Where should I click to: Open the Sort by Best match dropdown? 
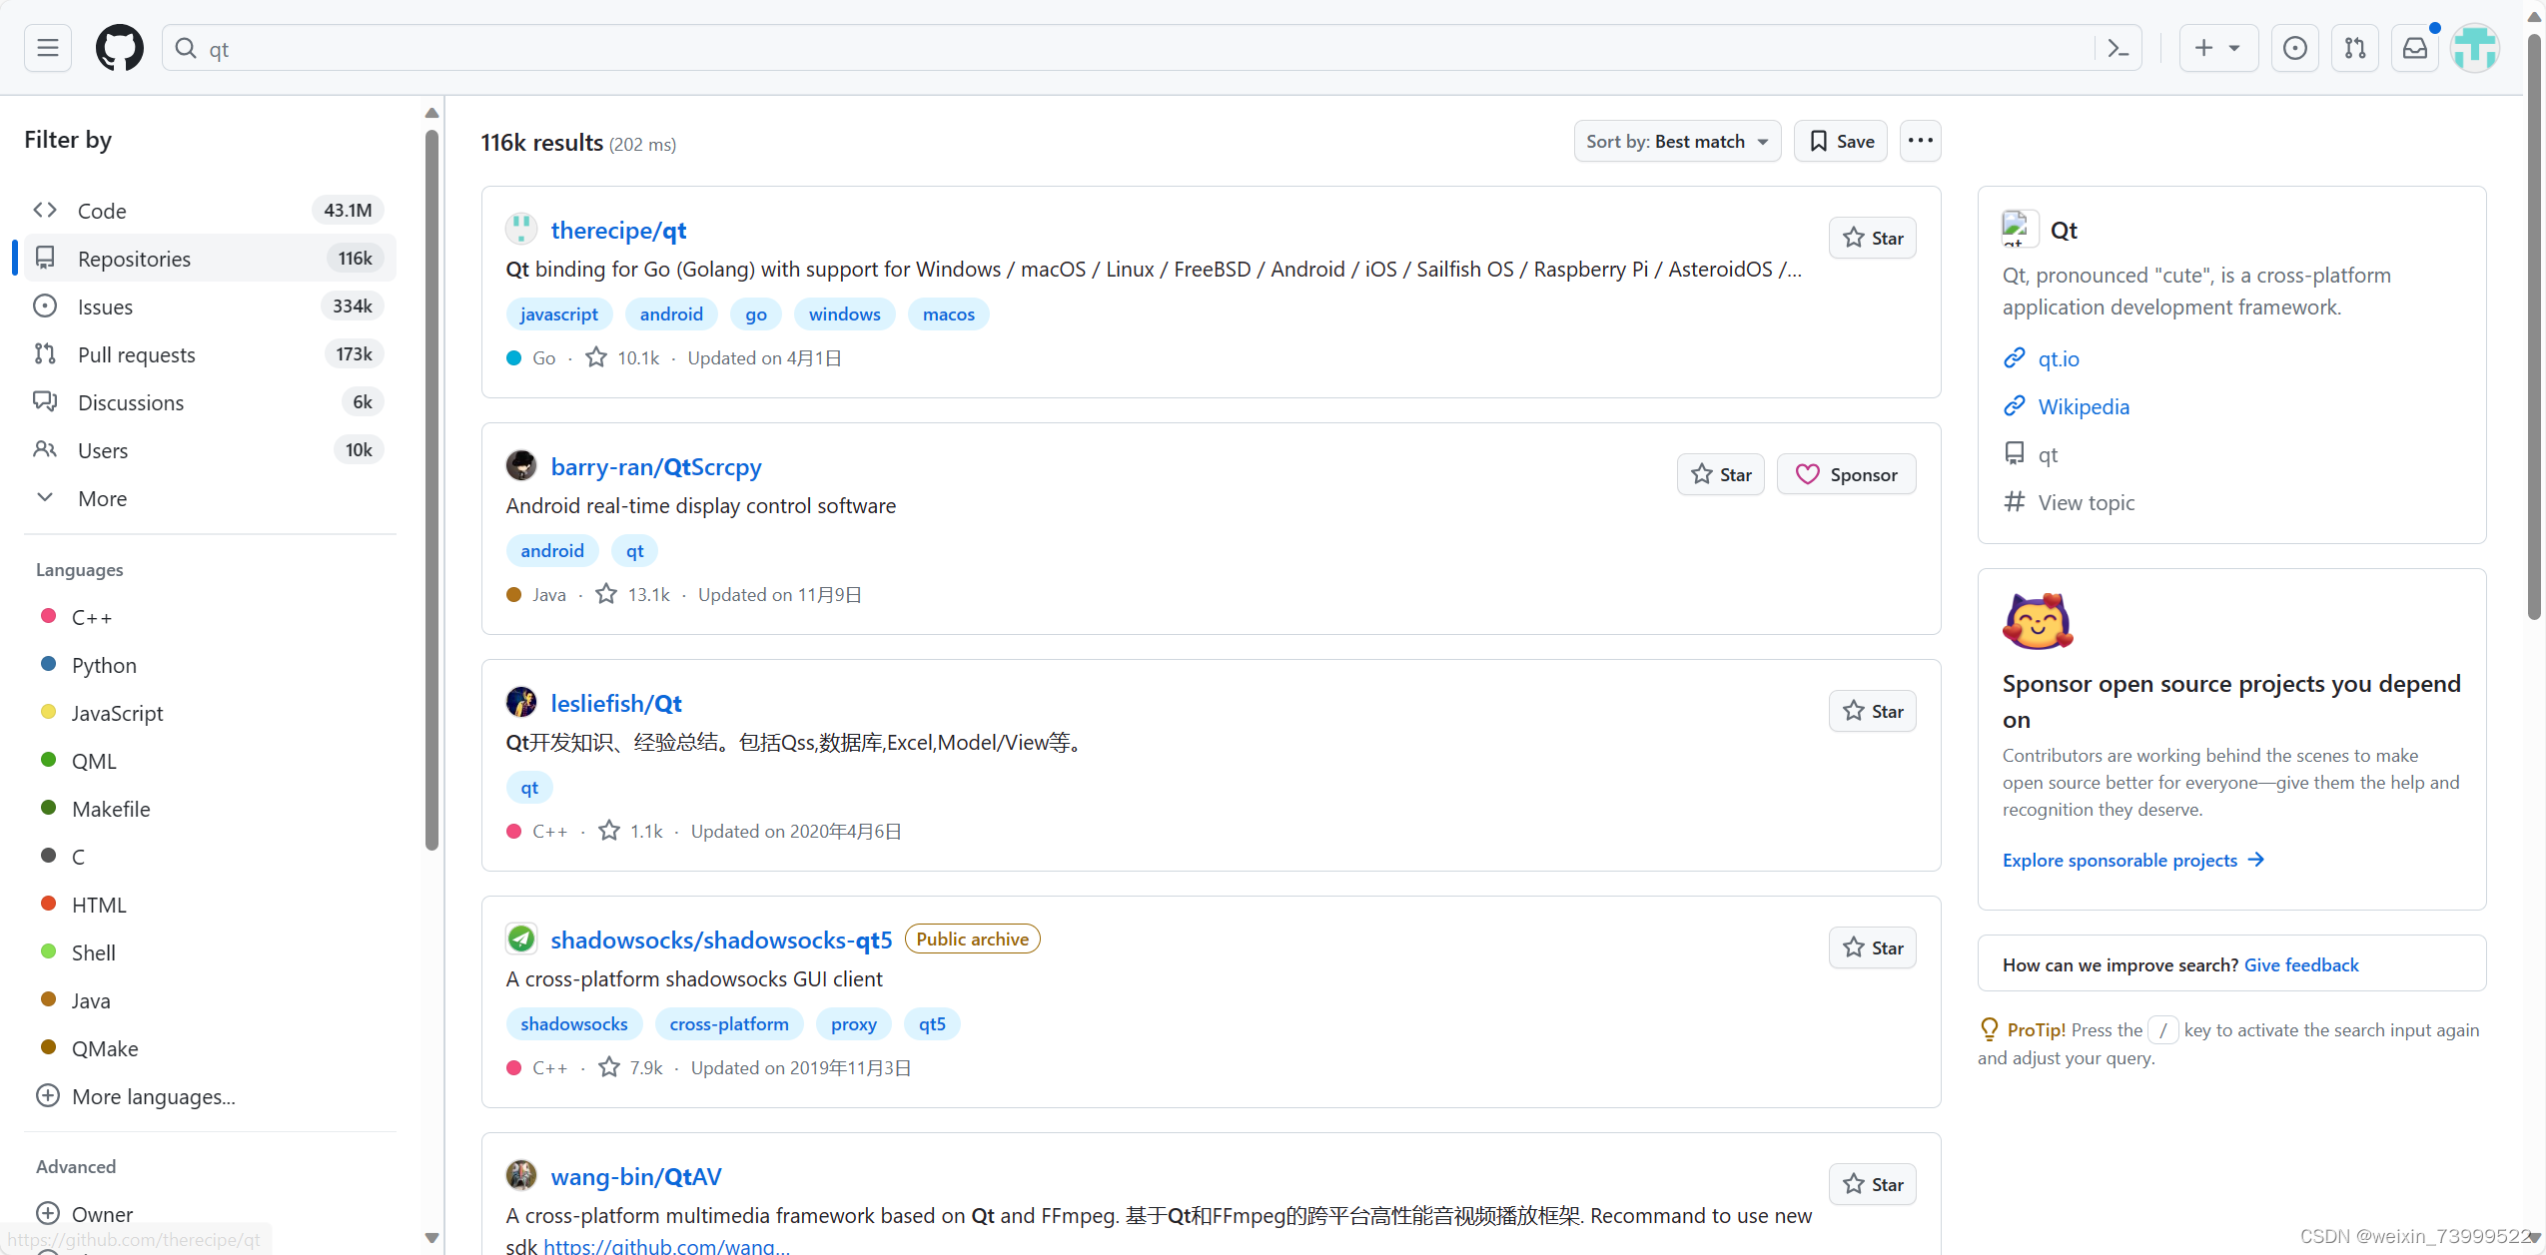point(1676,141)
